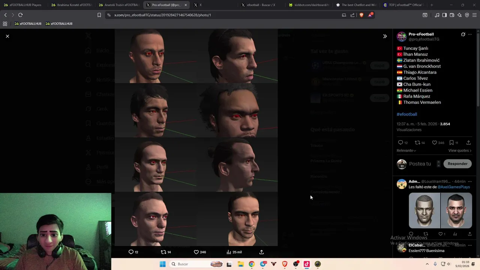This screenshot has height=270, width=480.
Task: Reload the current page
Action: [x=20, y=15]
